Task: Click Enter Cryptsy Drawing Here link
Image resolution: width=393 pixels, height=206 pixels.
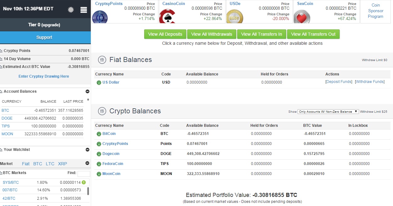Action: tap(44, 76)
